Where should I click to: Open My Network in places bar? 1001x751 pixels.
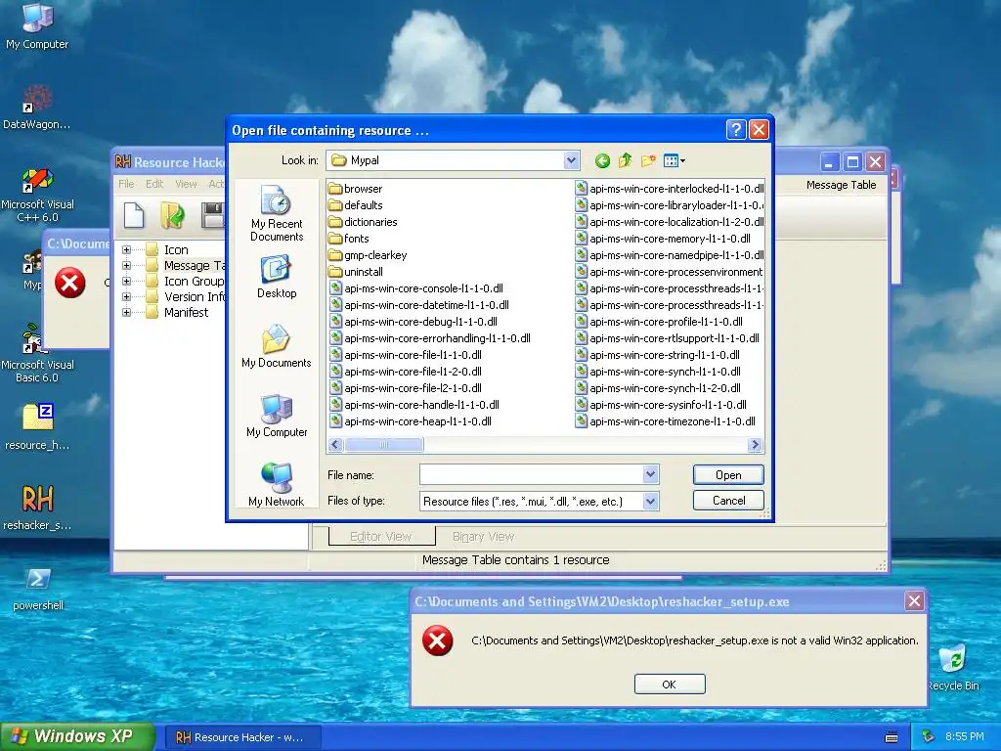(x=277, y=485)
